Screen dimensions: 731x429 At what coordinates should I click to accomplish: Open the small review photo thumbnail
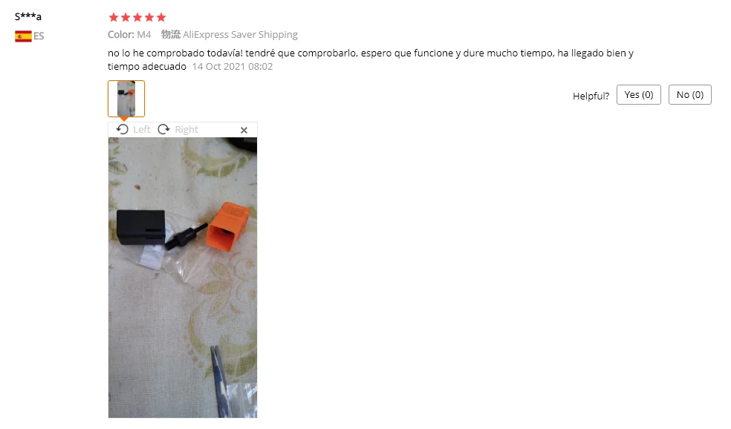[x=126, y=98]
